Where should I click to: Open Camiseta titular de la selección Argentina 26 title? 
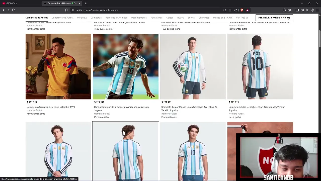point(121,109)
